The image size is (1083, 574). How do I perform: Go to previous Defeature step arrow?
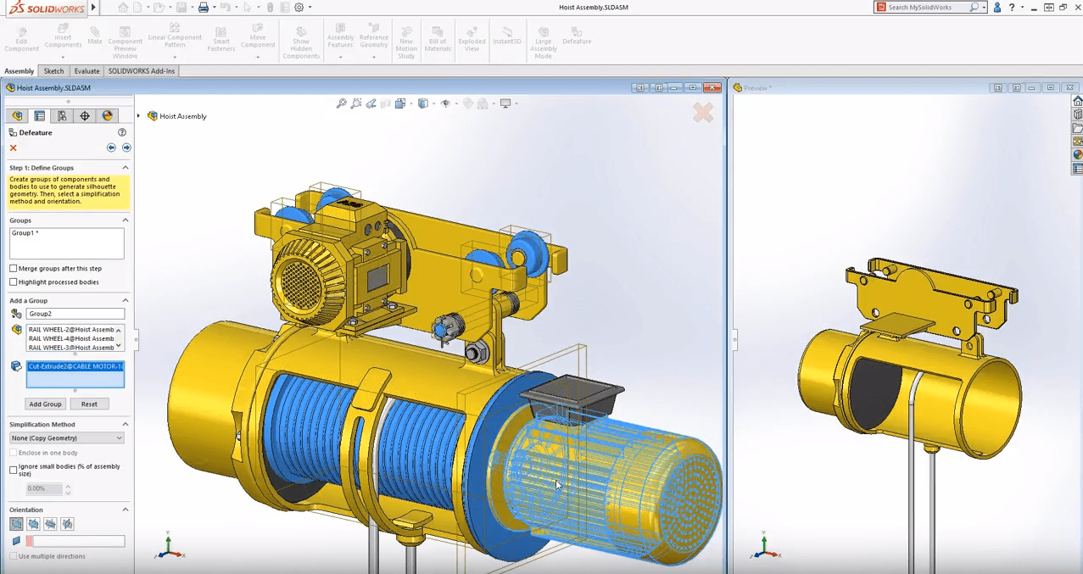pos(111,148)
